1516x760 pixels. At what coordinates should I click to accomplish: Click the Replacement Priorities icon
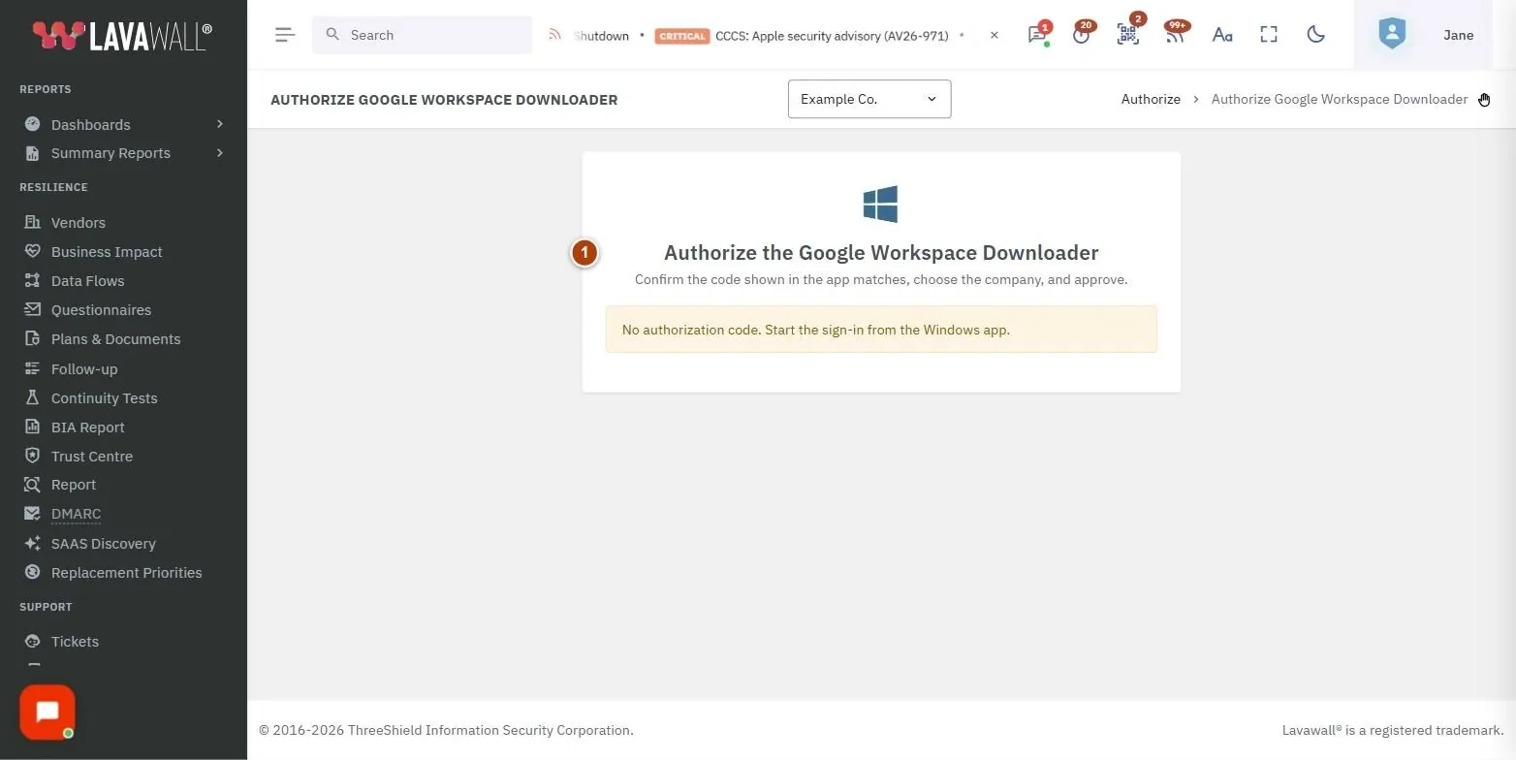coord(32,572)
